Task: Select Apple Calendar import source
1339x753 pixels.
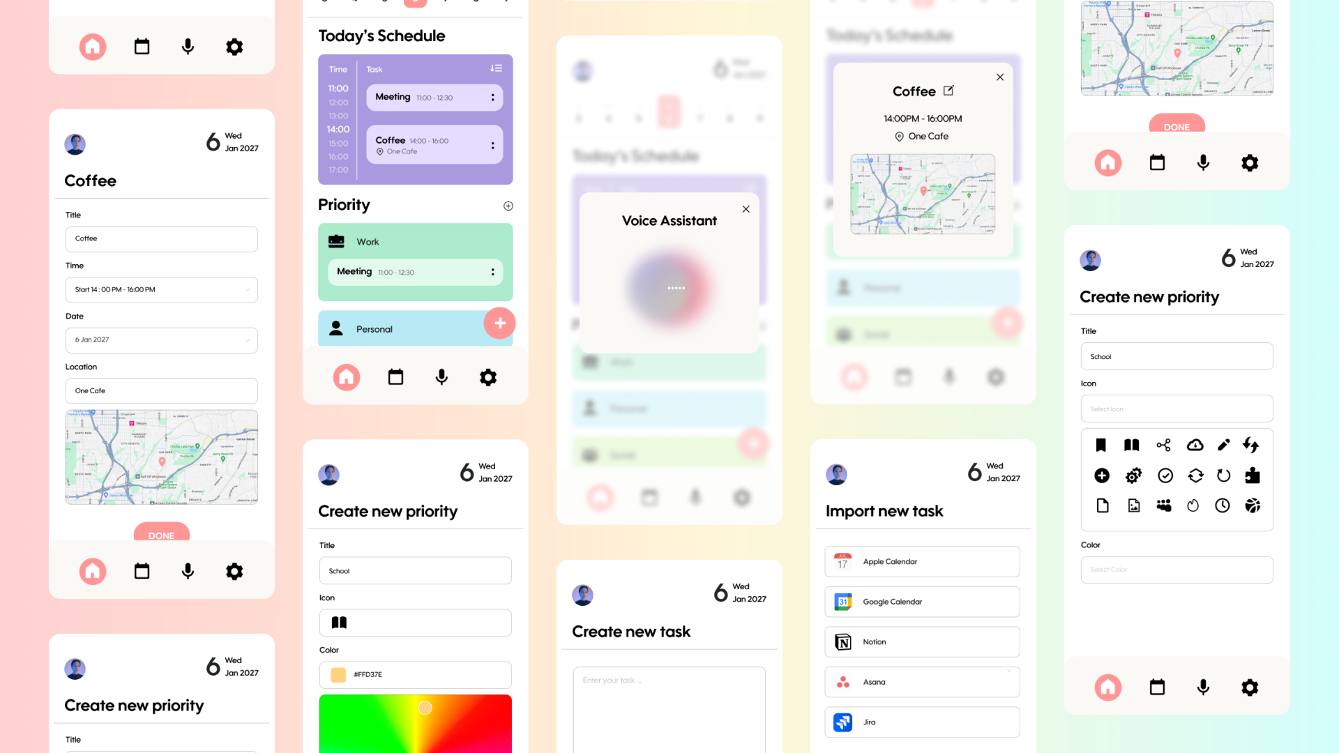Action: click(923, 561)
